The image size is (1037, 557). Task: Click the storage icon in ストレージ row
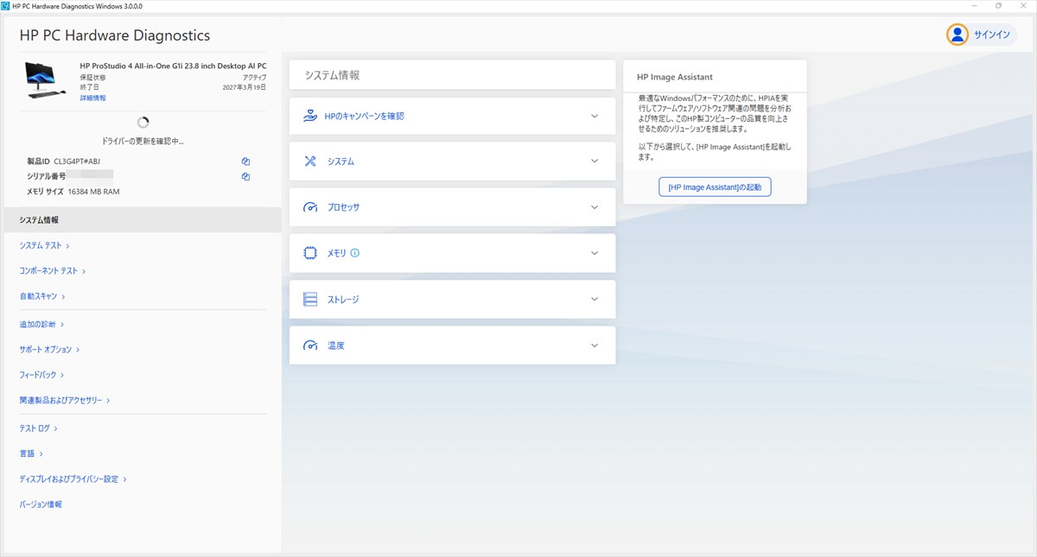pos(310,300)
